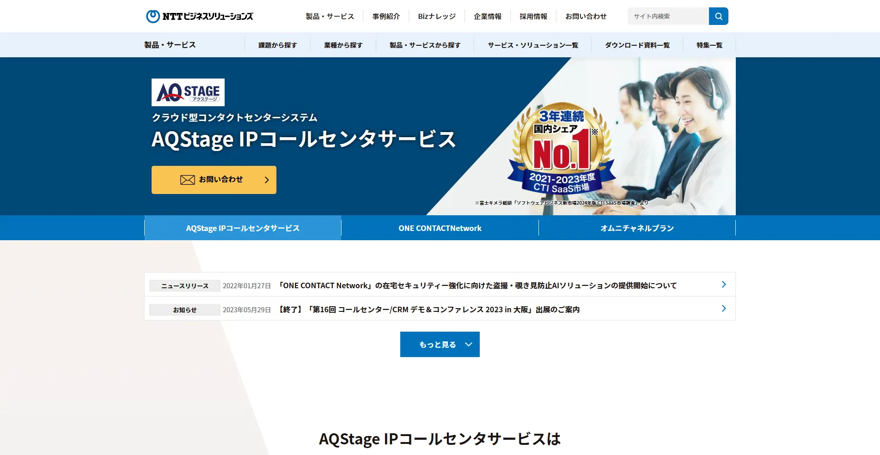
Task: Open 製品・サービス in top navigation
Action: [x=330, y=16]
